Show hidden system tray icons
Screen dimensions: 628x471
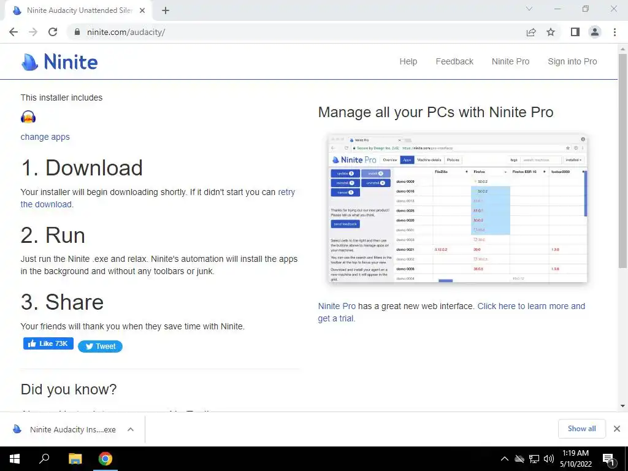click(x=505, y=459)
